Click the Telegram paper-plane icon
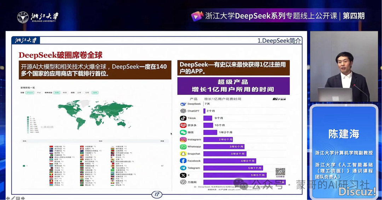 pyautogui.click(x=183, y=168)
